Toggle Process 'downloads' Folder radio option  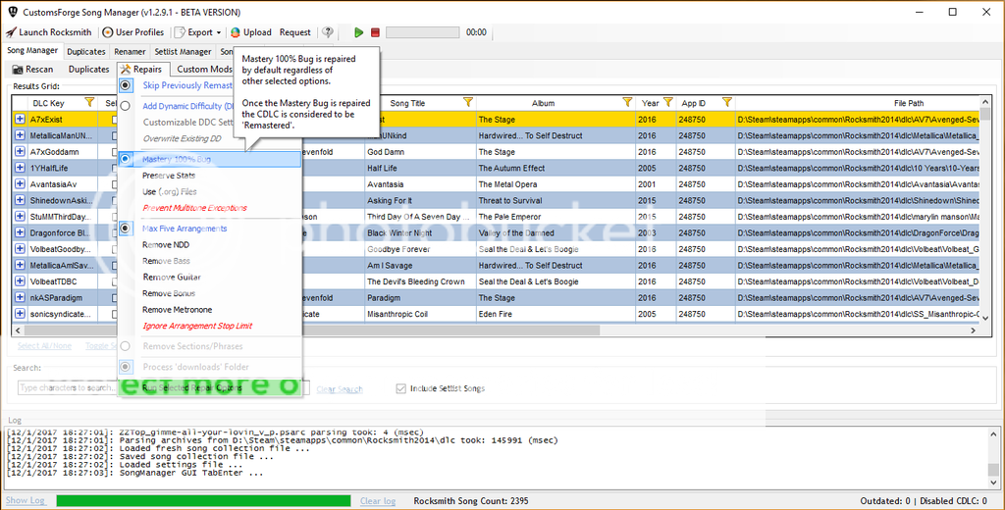(127, 367)
